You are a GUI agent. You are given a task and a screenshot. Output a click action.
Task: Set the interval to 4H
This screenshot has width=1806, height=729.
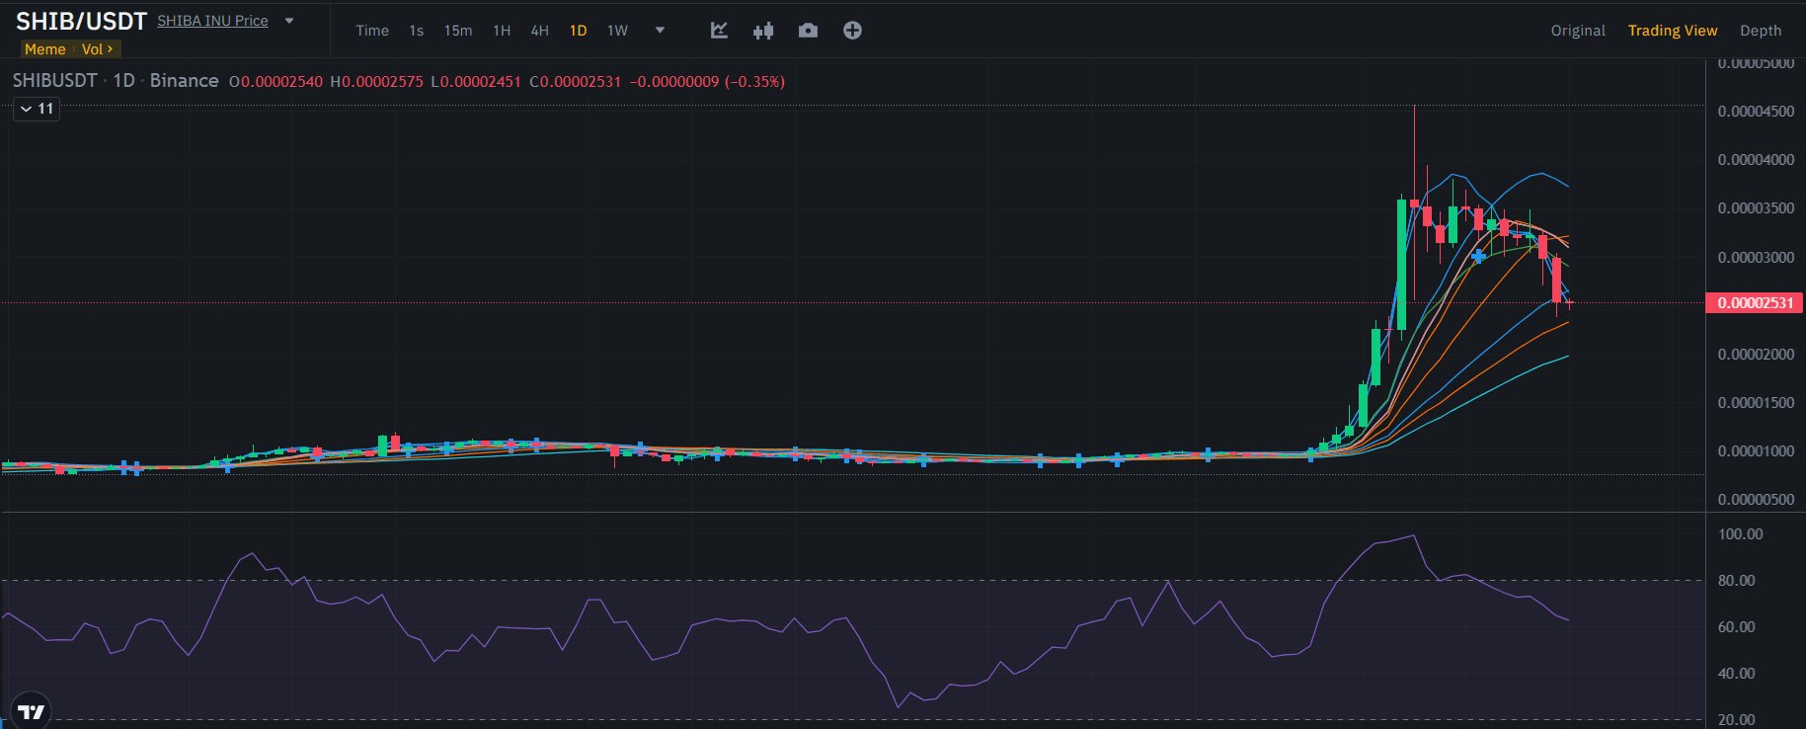coord(539,31)
